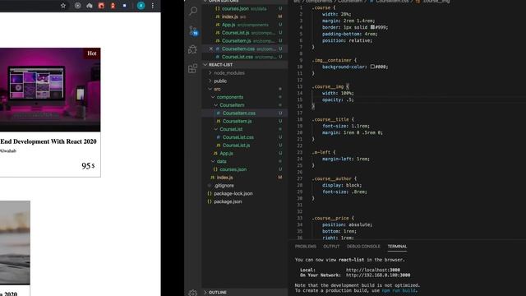Click the '.img__container {' selector line
The height and width of the screenshot is (296, 526).
(x=335, y=60)
